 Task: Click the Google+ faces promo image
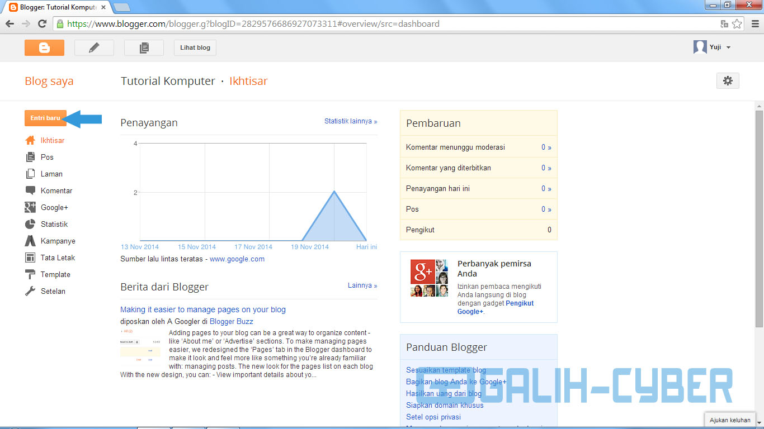(x=429, y=278)
